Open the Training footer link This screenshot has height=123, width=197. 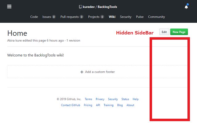(109, 105)
